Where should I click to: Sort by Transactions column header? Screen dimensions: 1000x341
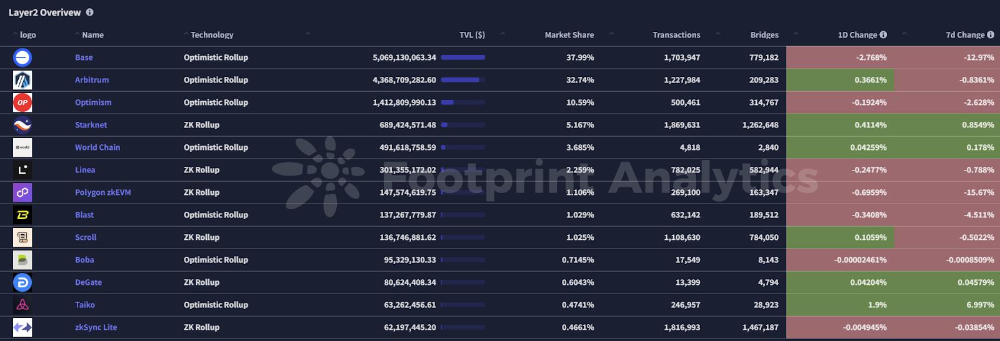(x=676, y=35)
